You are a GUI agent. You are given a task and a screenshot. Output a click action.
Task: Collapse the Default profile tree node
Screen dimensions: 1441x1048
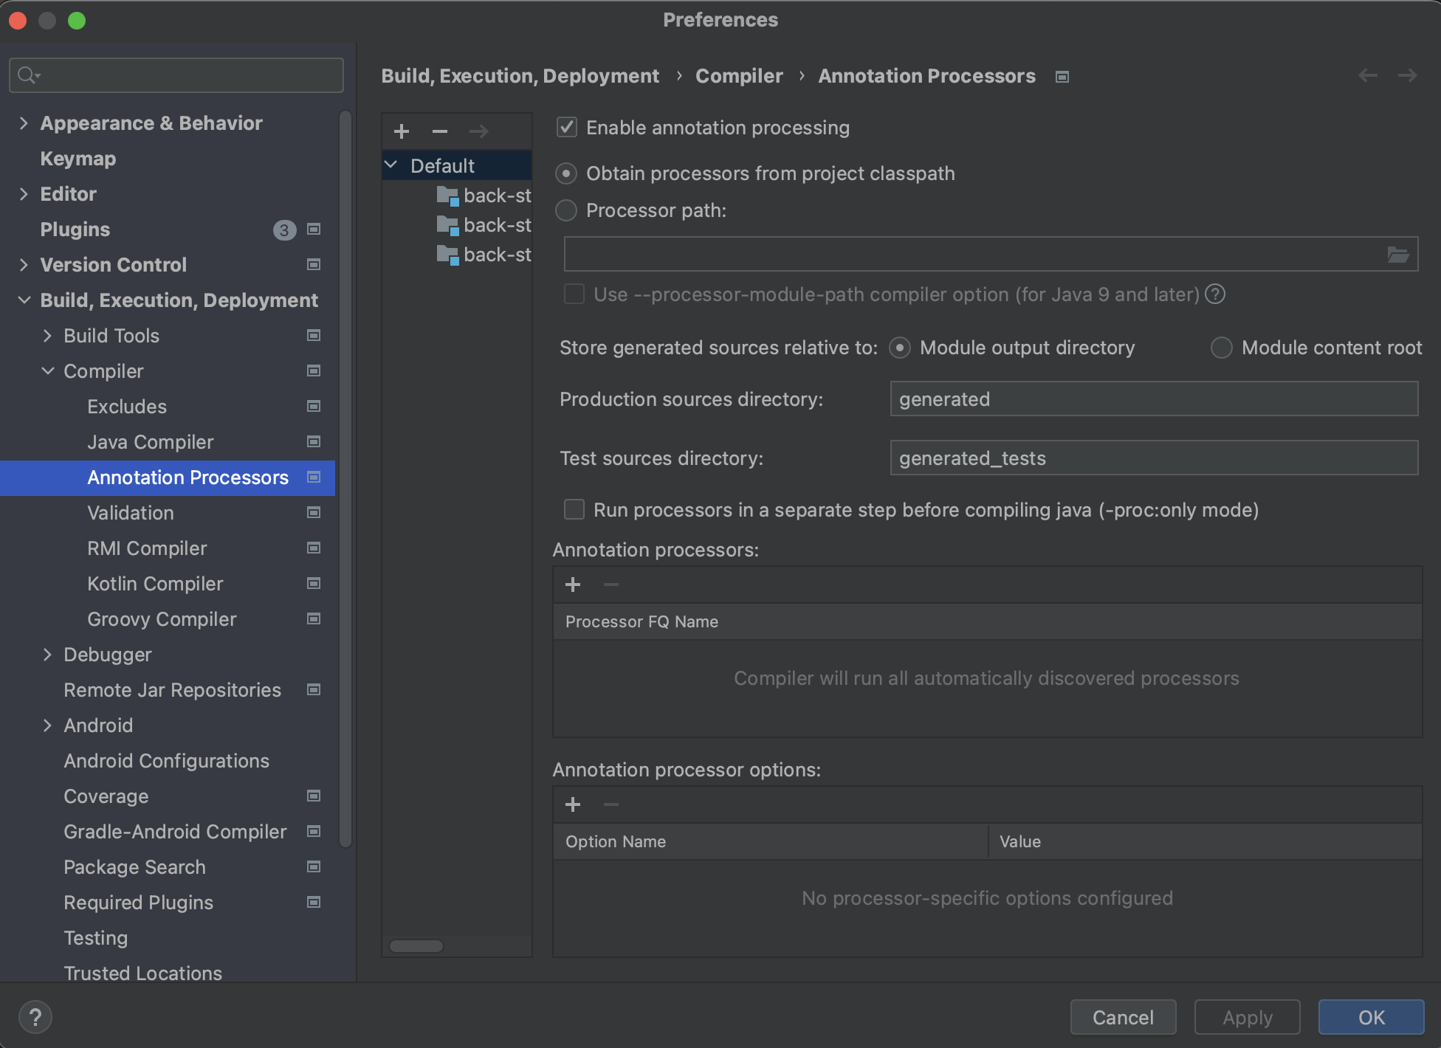tap(391, 165)
